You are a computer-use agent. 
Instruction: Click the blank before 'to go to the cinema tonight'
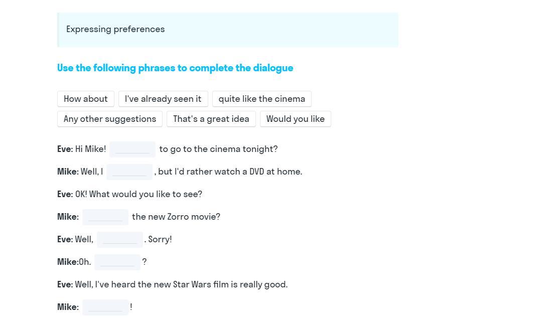(132, 149)
